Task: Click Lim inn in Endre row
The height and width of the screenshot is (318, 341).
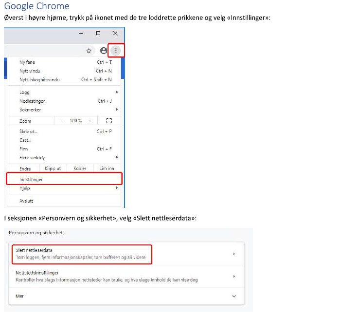Action: (107, 168)
